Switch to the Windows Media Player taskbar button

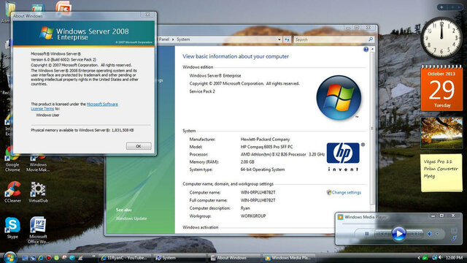288,258
